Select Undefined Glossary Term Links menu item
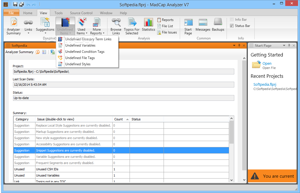This screenshot has width=300, height=193. pos(87,39)
